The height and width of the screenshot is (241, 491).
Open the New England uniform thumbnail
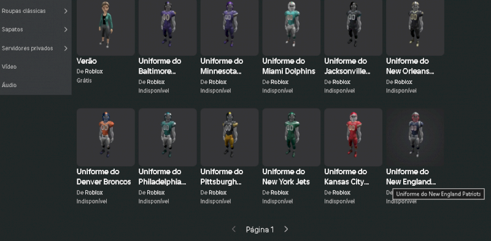(416, 137)
